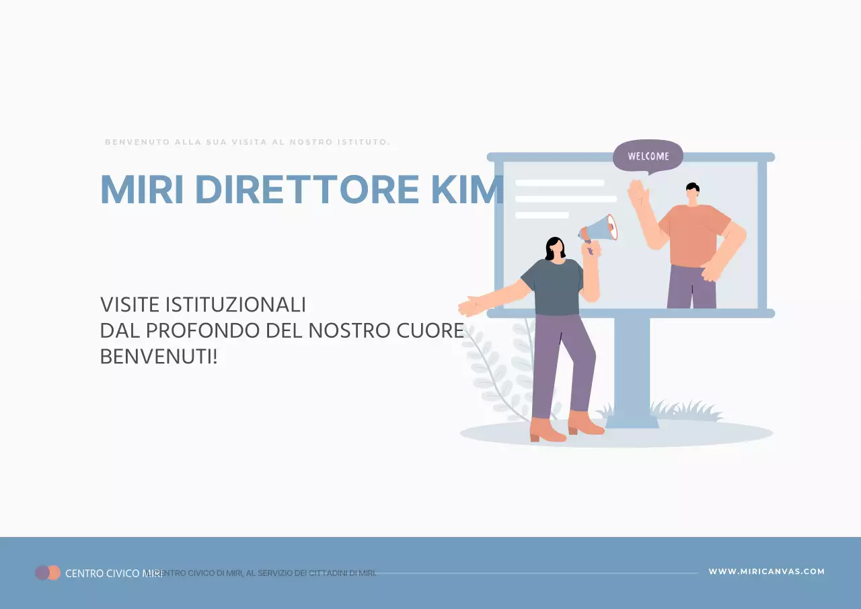Select the grass tuft beside billboard post
The image size is (861, 609).
tap(686, 409)
